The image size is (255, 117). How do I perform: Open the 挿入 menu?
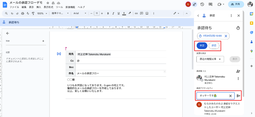(x=39, y=7)
